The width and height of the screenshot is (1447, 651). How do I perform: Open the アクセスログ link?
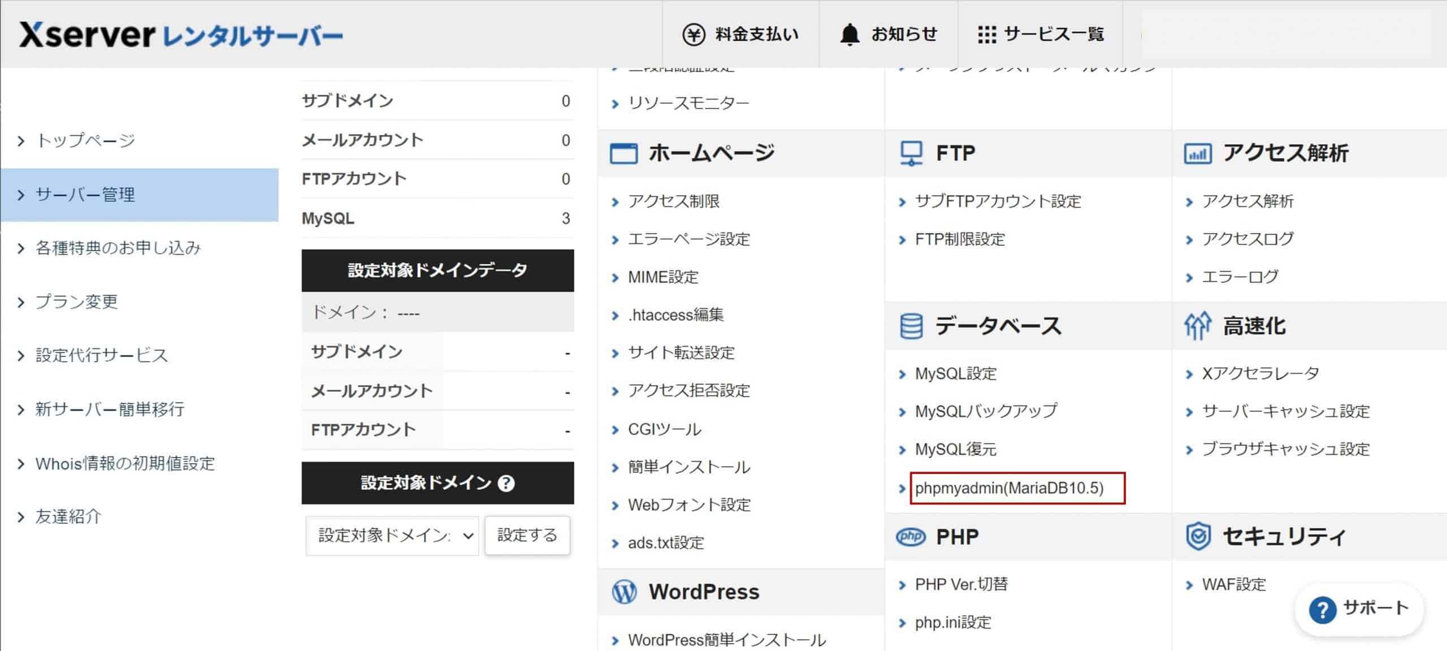(x=1247, y=239)
